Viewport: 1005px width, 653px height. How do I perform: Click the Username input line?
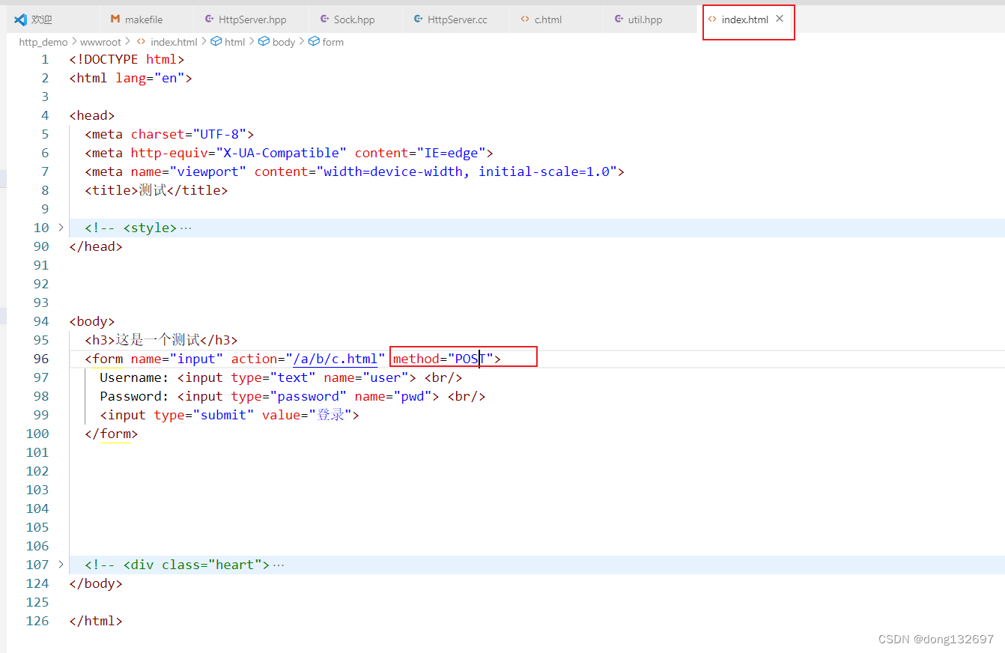[x=281, y=377]
